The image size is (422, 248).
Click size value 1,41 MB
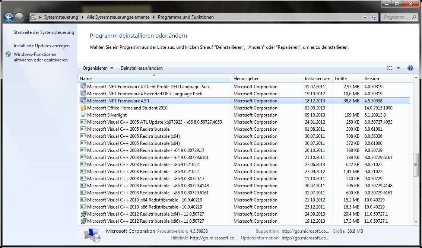click(x=351, y=171)
